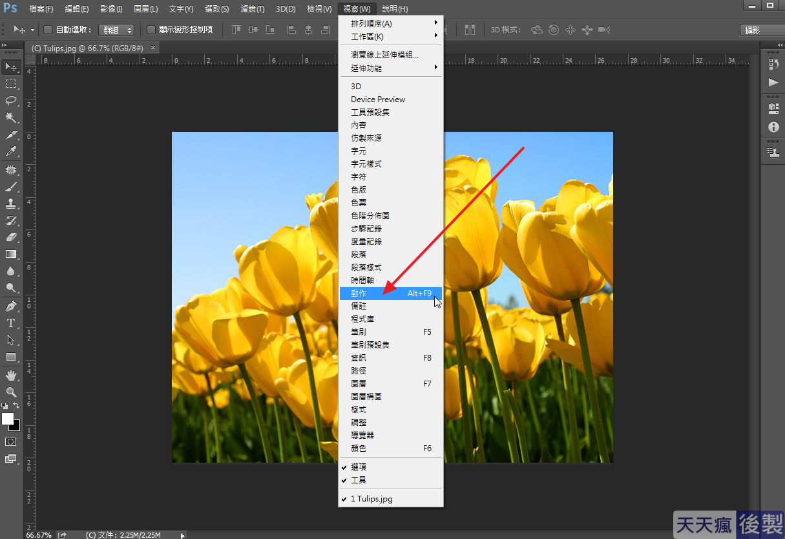Select the History Brush tool
785x539 pixels.
click(11, 220)
